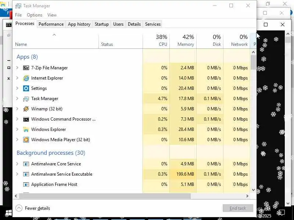Click the Settings gear icon in Apps

pyautogui.click(x=26, y=88)
